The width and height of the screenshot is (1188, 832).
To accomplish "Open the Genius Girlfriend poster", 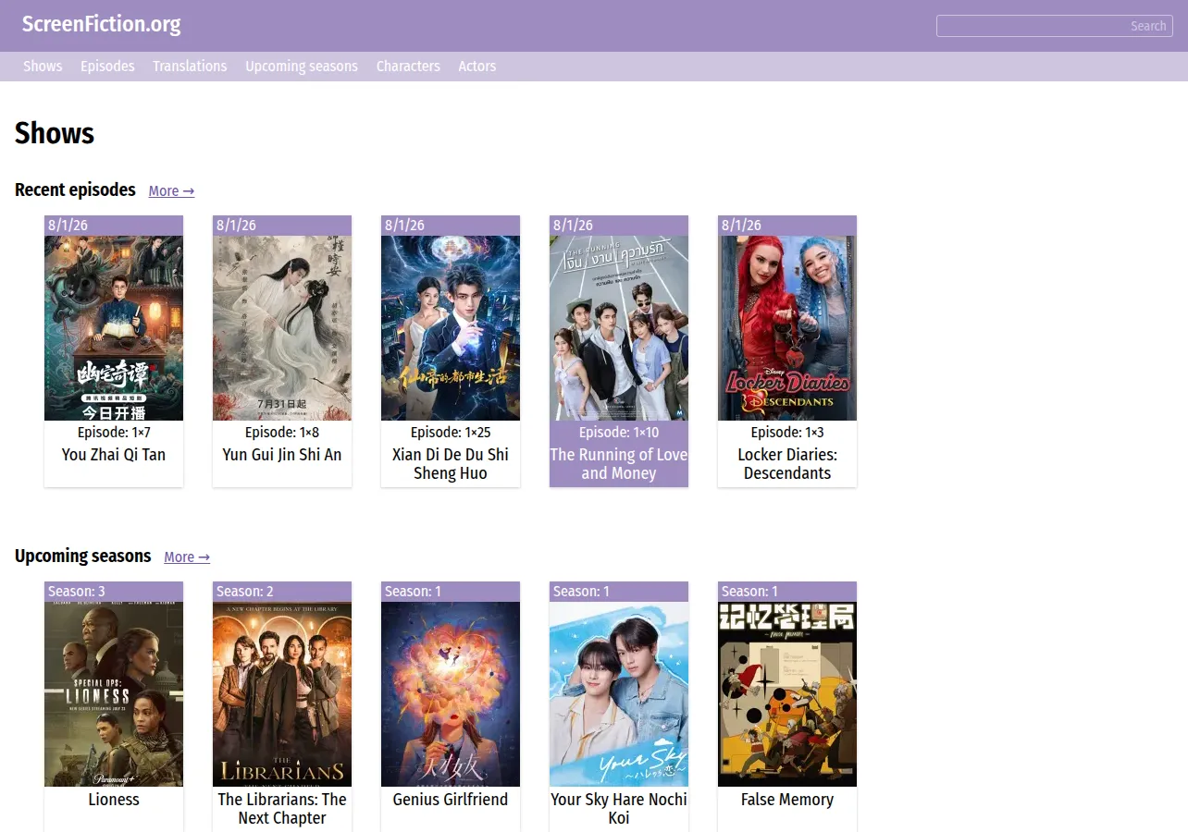I will pyautogui.click(x=451, y=694).
